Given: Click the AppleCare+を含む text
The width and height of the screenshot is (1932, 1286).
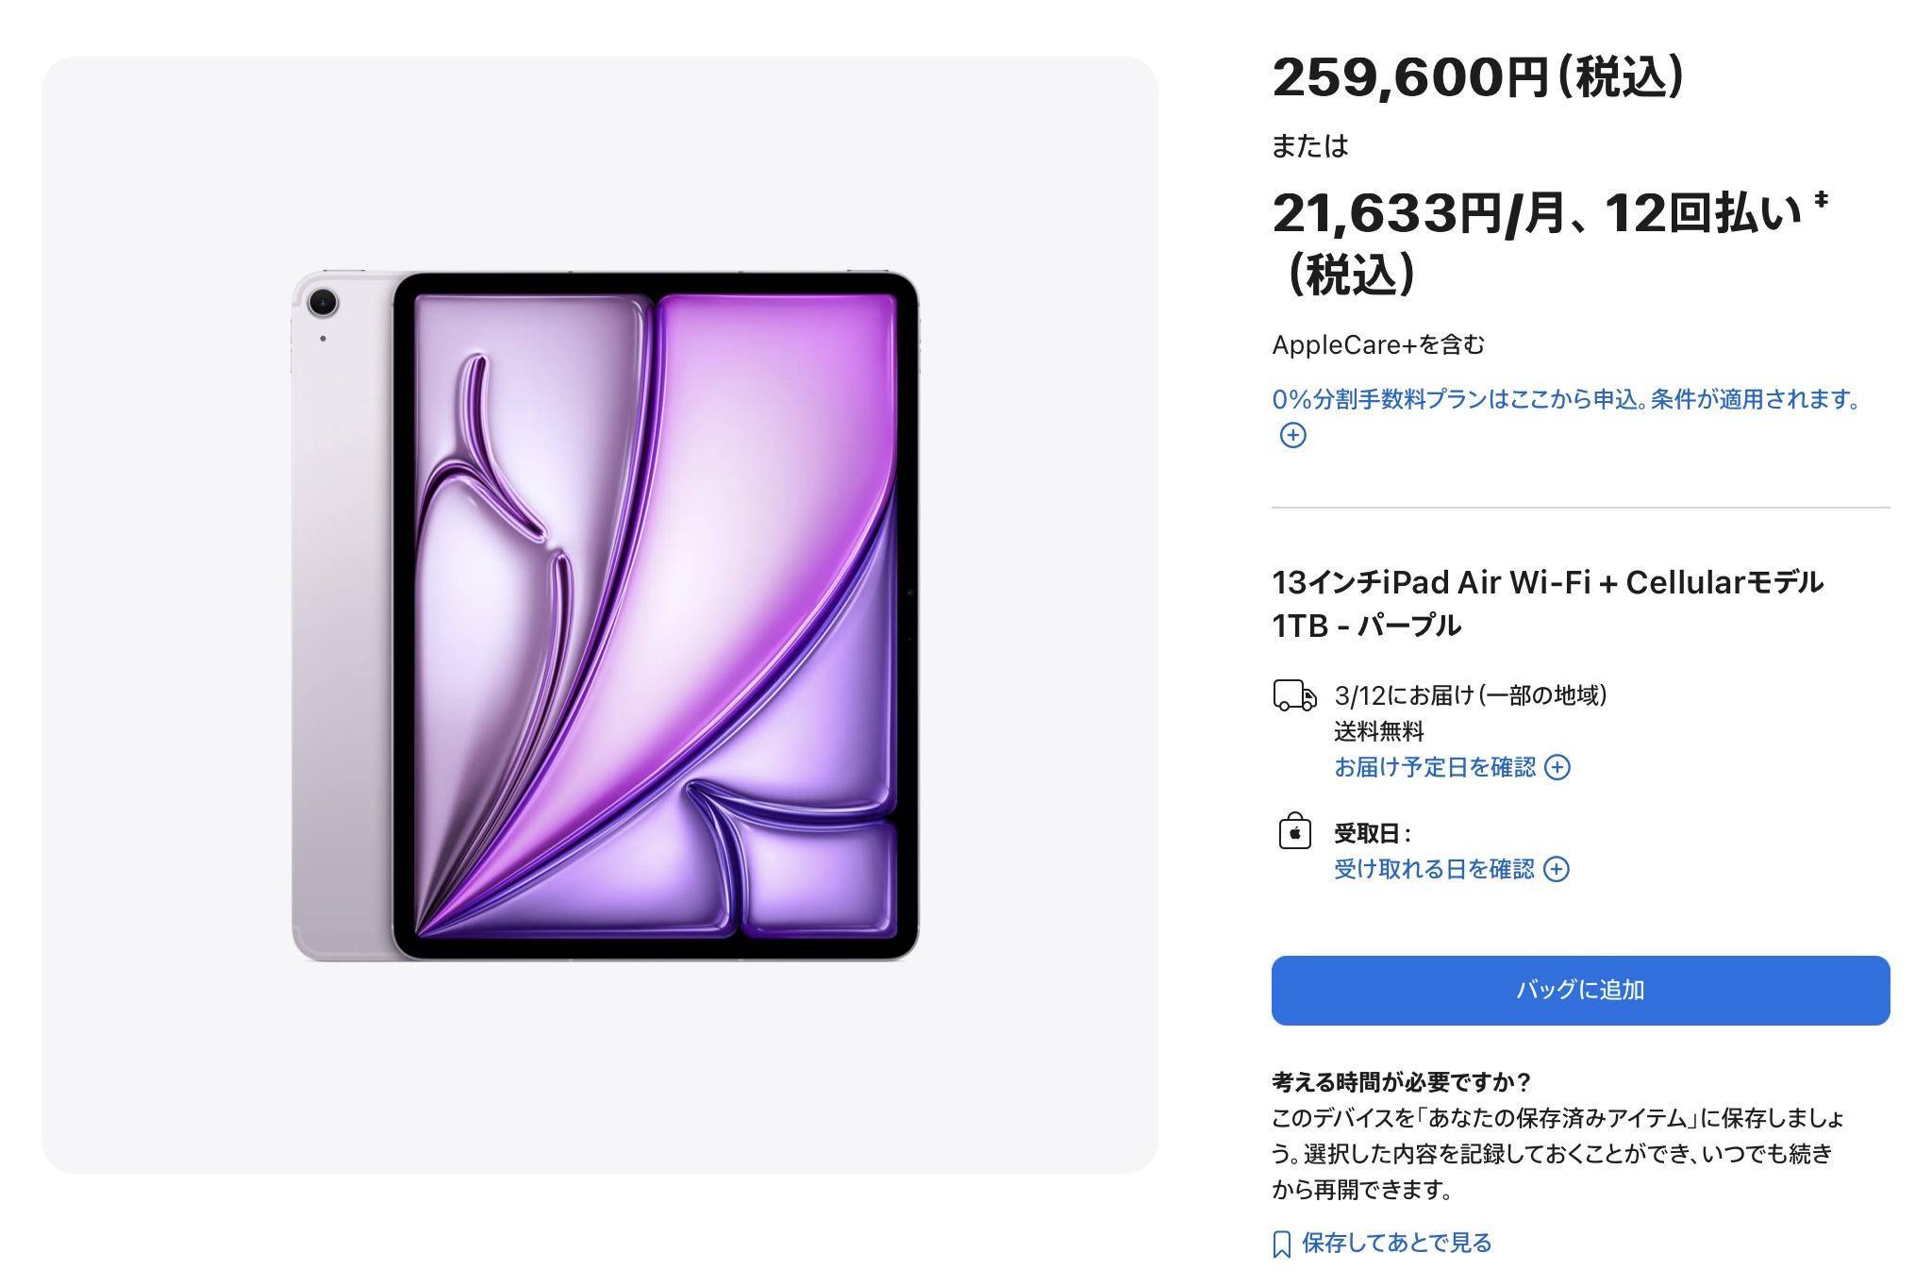Looking at the screenshot, I should (1378, 344).
